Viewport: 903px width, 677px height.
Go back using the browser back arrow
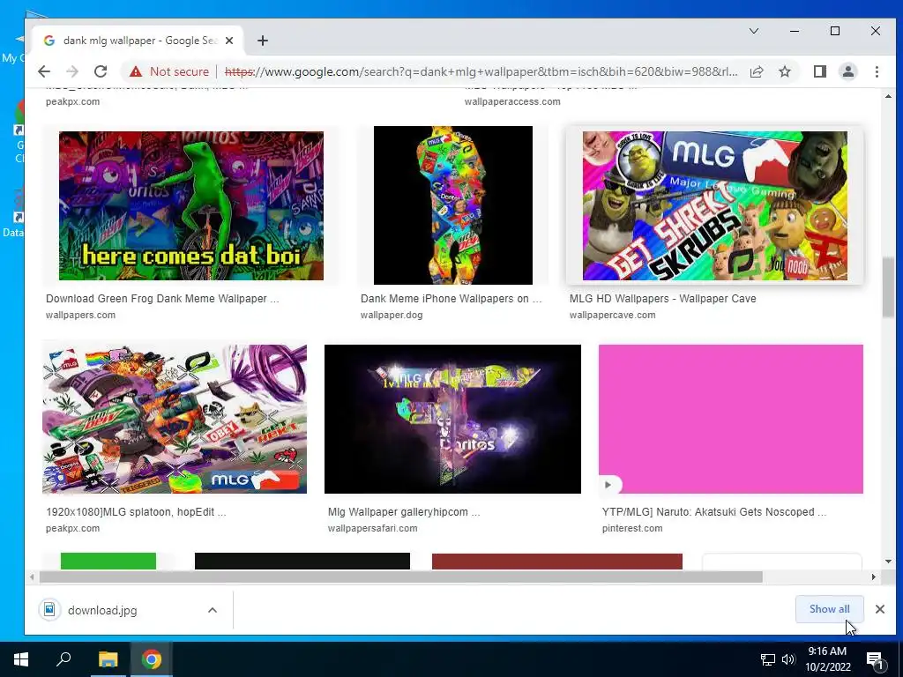(x=44, y=71)
